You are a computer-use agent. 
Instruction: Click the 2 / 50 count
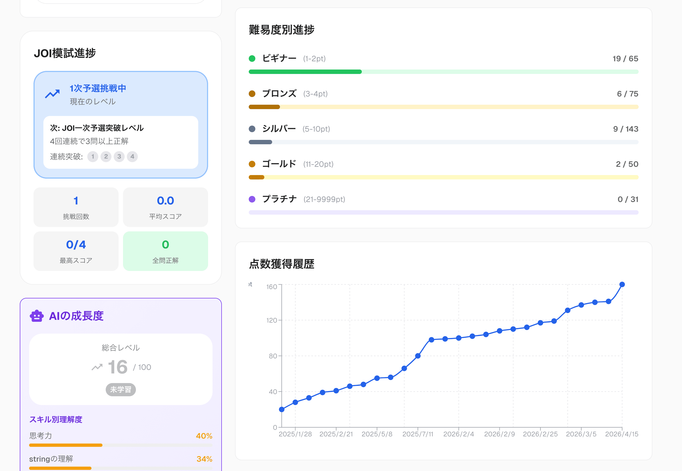(x=627, y=164)
